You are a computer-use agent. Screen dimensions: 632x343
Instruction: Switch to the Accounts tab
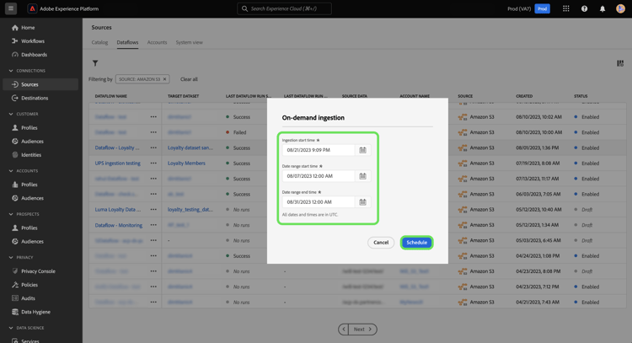157,42
